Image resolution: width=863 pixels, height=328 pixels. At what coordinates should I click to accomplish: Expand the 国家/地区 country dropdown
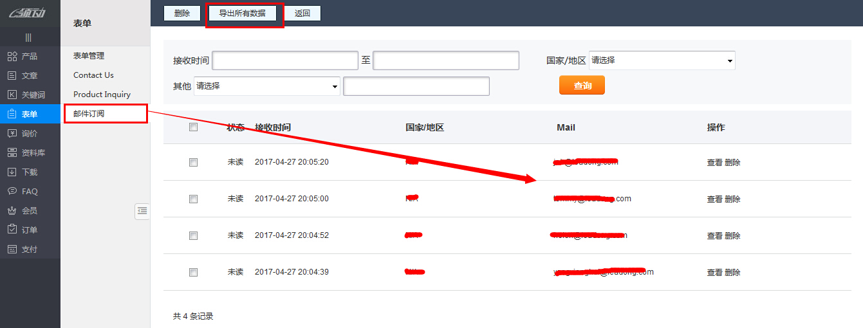click(x=662, y=60)
